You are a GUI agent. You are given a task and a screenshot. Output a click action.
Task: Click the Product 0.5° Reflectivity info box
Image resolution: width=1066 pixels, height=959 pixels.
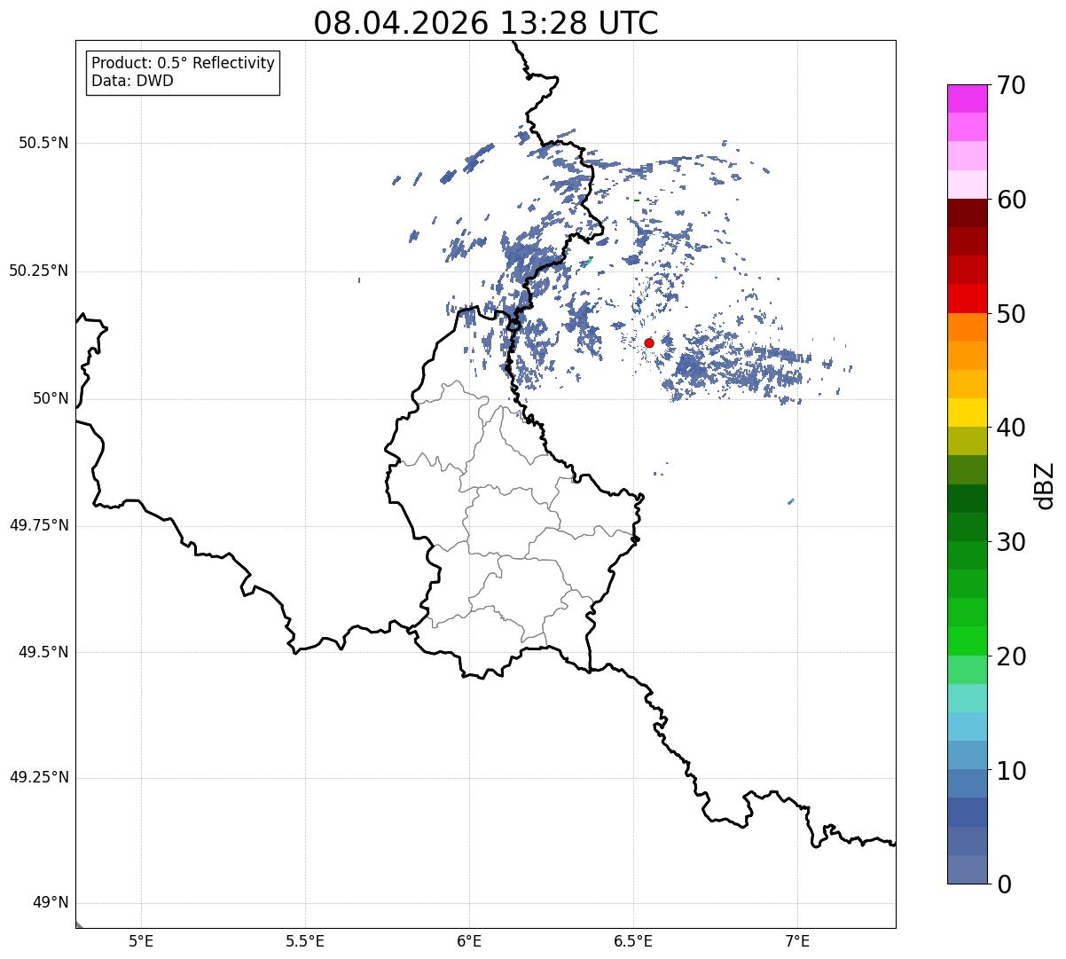pyautogui.click(x=183, y=72)
